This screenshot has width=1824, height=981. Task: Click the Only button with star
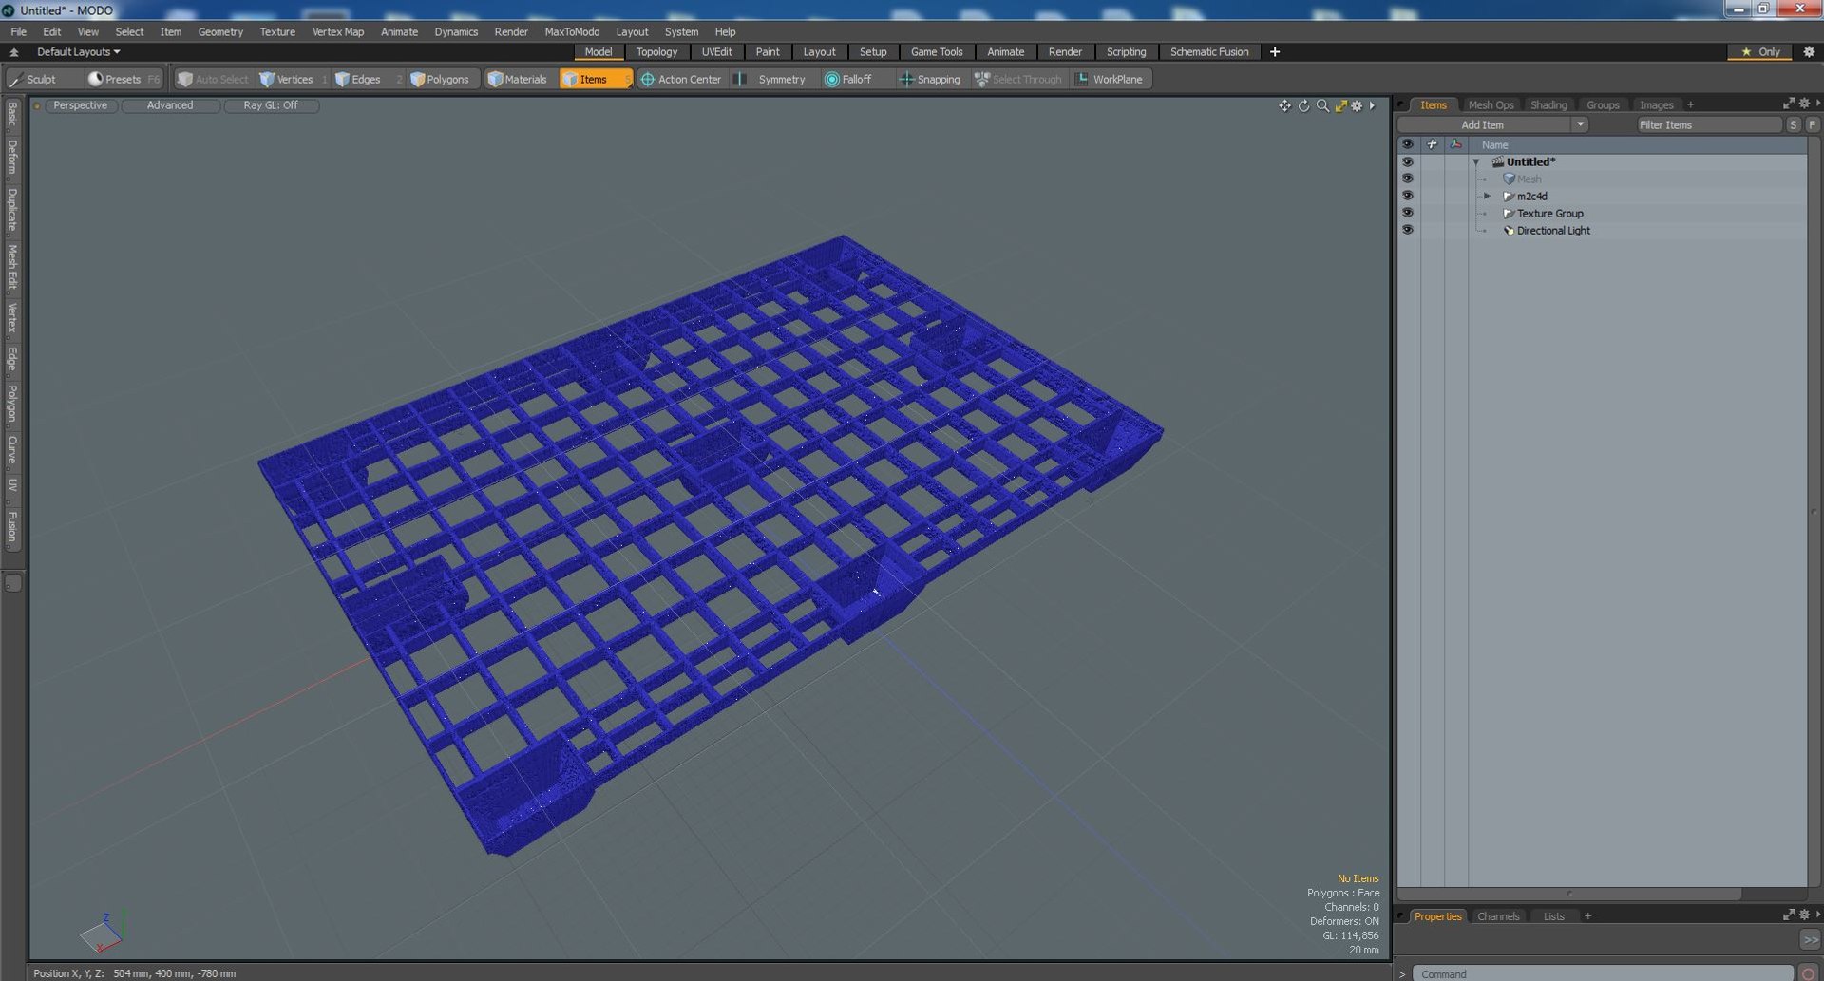1760,52
